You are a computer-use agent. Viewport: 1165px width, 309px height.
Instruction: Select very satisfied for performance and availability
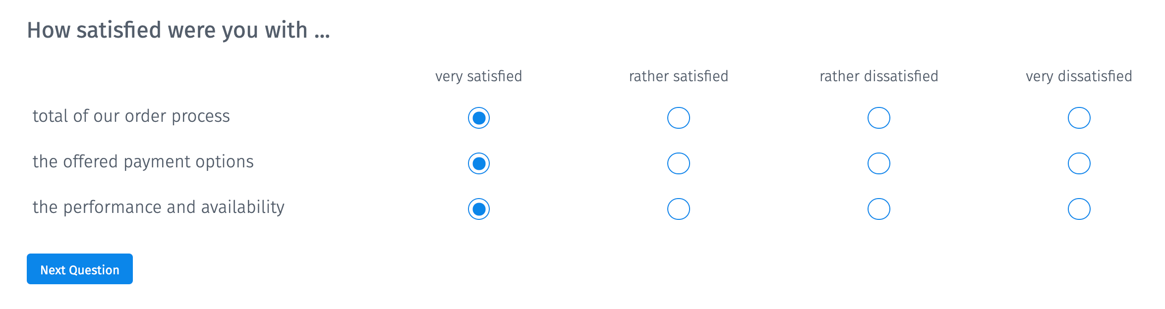[479, 209]
